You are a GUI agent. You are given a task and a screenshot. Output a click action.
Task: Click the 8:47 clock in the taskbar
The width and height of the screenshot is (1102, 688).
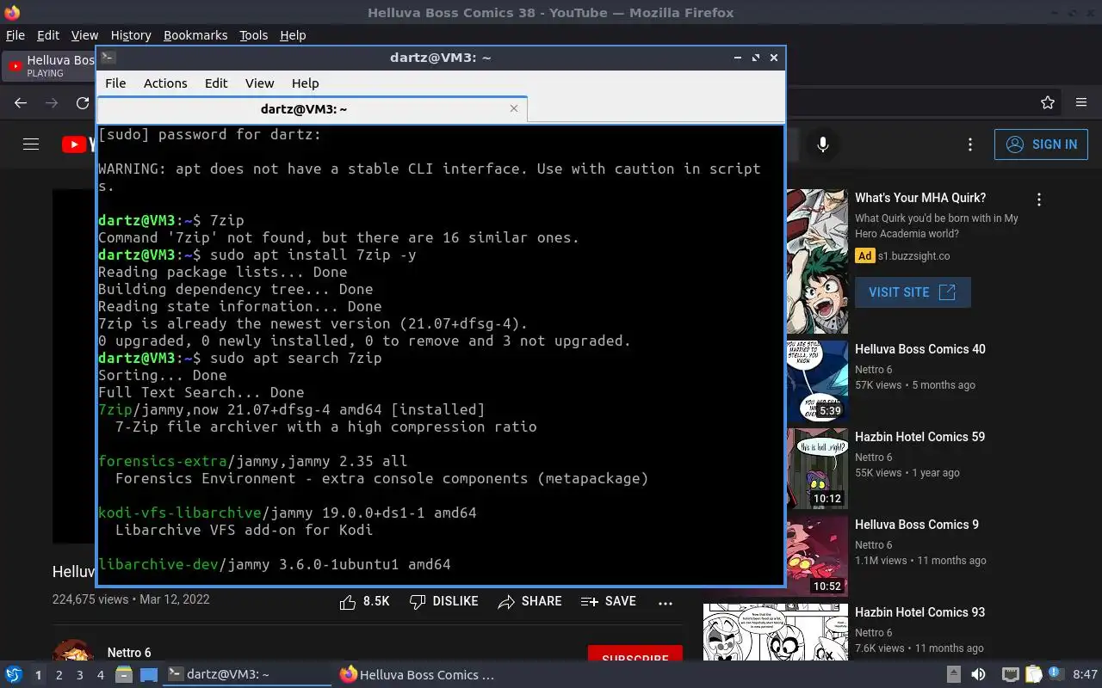pyautogui.click(x=1085, y=675)
